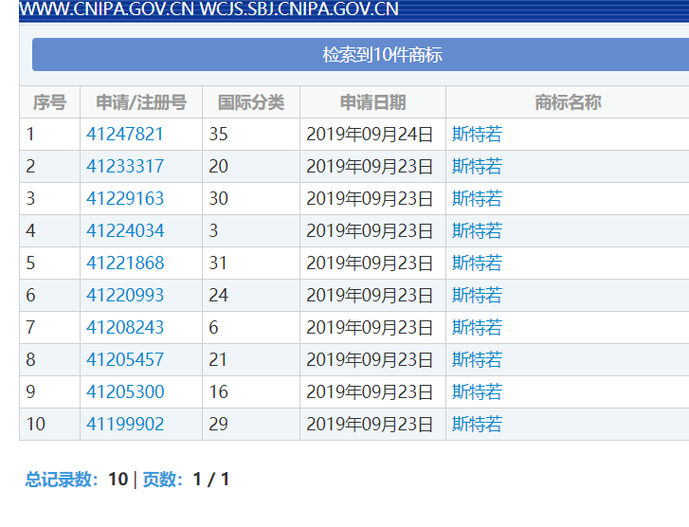689x527 pixels.
Task: Click the 申请日期 column header
Action: (372, 102)
